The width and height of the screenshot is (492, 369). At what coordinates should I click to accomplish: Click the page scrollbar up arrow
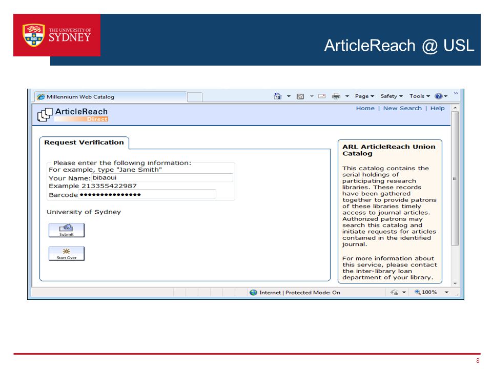pos(455,108)
